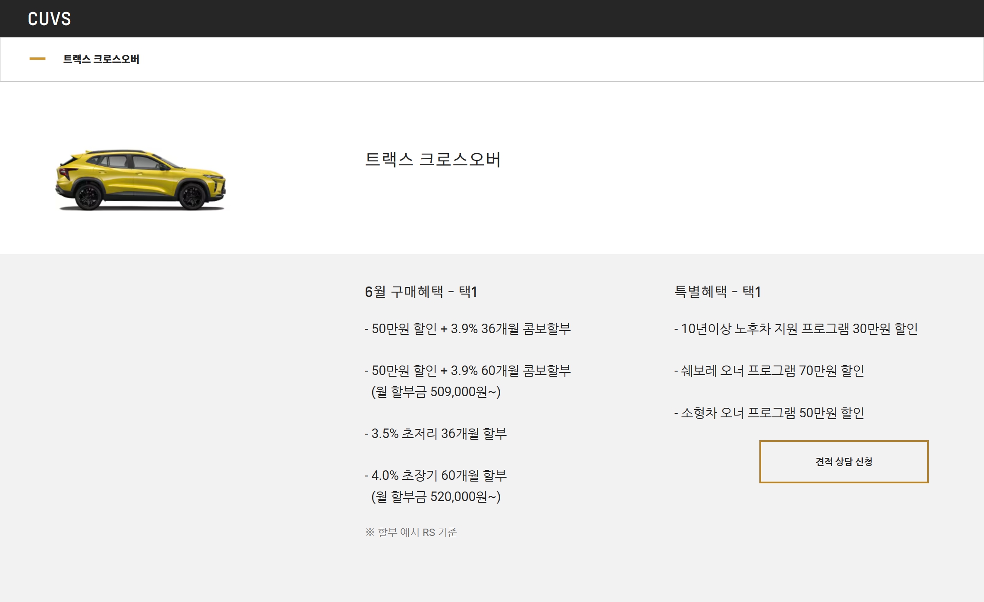Select the 4.0% 초장기 60개월 할부 option
This screenshot has height=602, width=984.
pyautogui.click(x=436, y=476)
